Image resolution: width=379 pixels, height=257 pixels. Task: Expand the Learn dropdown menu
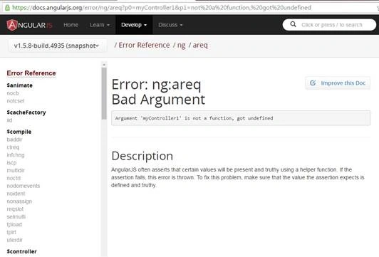click(x=100, y=25)
